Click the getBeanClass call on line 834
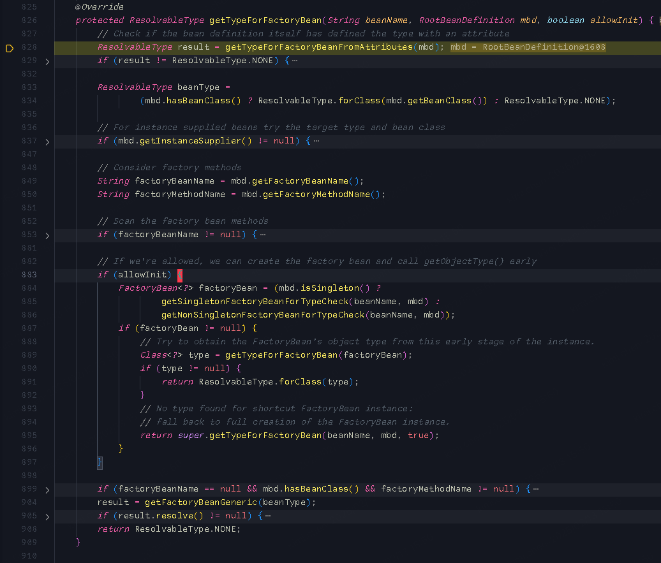The image size is (661, 563). tap(439, 101)
